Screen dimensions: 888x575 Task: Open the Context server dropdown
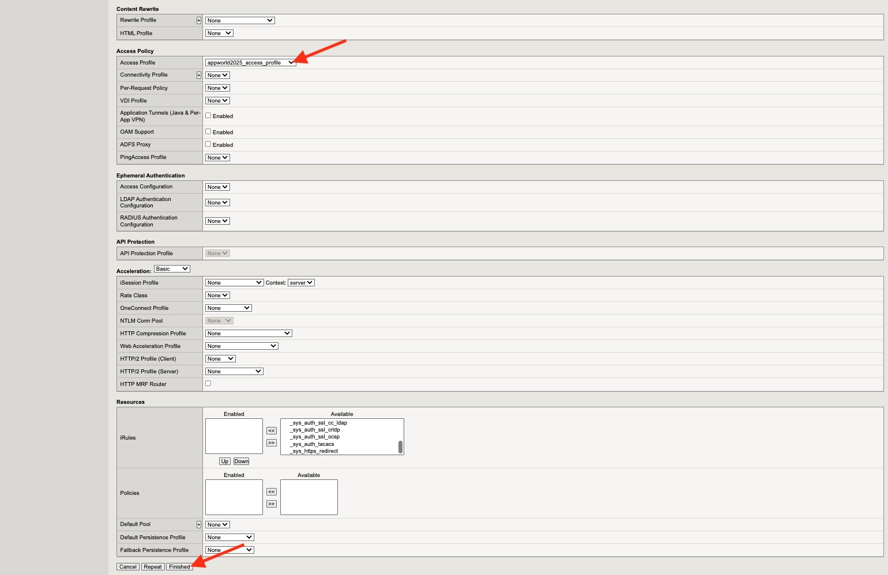(301, 283)
